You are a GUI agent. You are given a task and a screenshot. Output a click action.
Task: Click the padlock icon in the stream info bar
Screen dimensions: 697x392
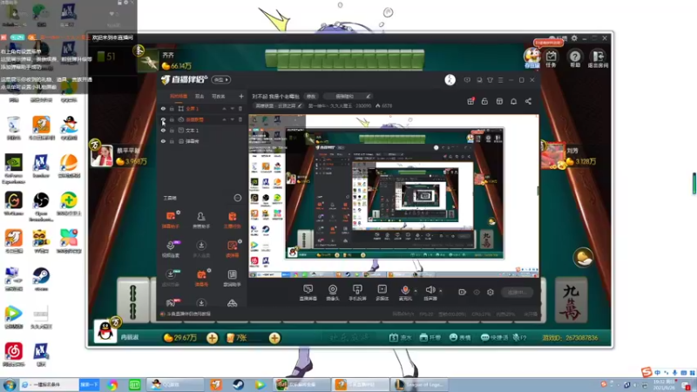484,101
